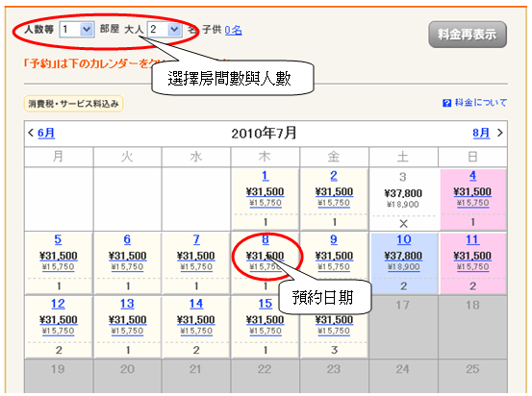Image resolution: width=532 pixels, height=396 pixels.
Task: Open the adults count dropdown showing 2
Action: [x=165, y=30]
